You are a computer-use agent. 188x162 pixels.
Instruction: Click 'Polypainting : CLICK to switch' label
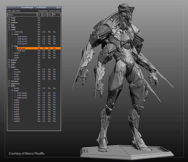[x=49, y=11]
